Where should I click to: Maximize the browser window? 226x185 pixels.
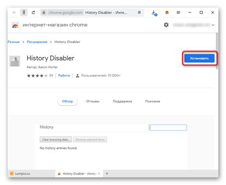pos(201,12)
